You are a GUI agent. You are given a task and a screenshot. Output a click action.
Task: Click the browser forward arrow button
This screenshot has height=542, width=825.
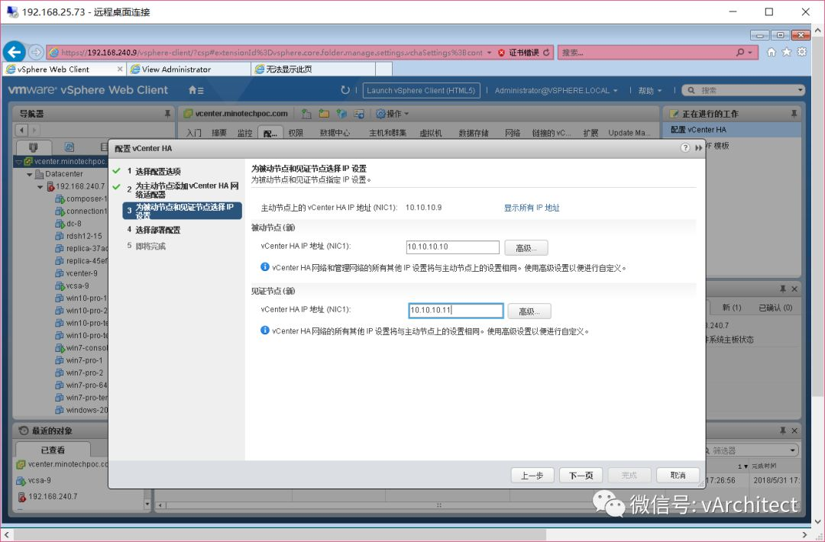click(36, 52)
